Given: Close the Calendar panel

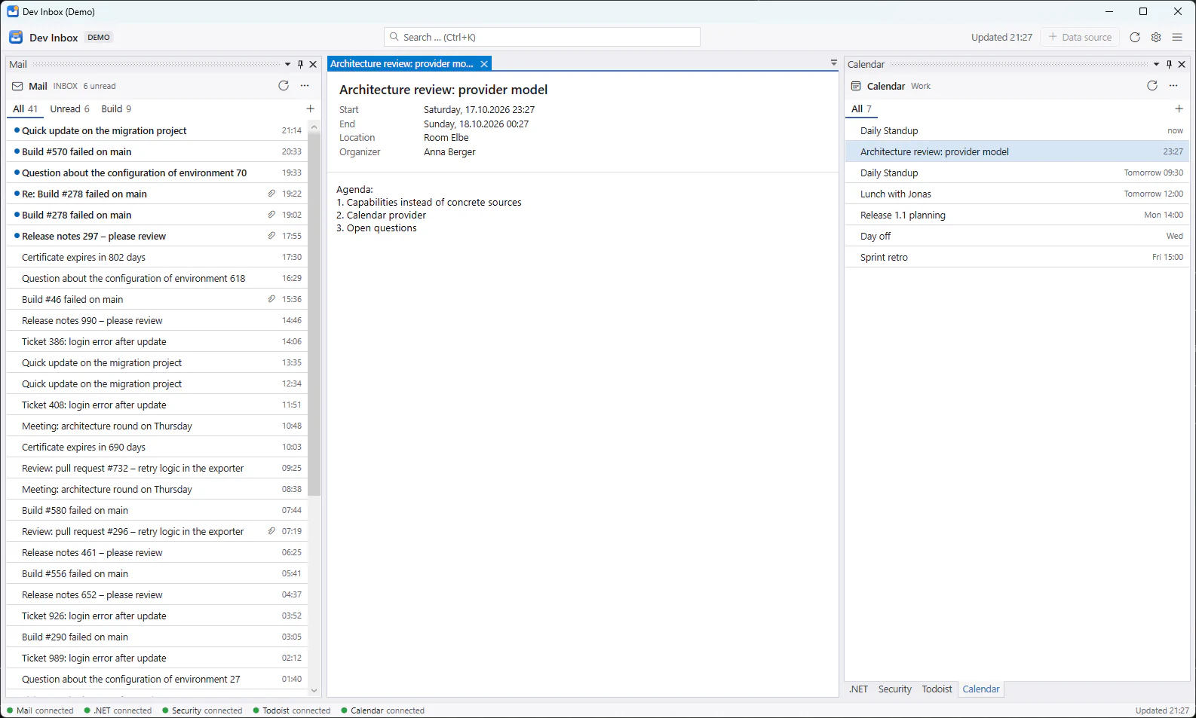Looking at the screenshot, I should (x=1182, y=64).
